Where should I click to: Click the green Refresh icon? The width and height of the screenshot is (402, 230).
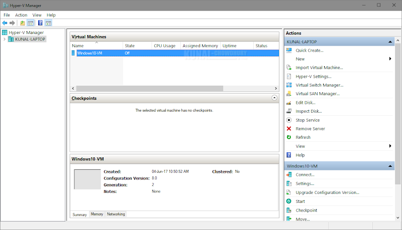click(289, 137)
